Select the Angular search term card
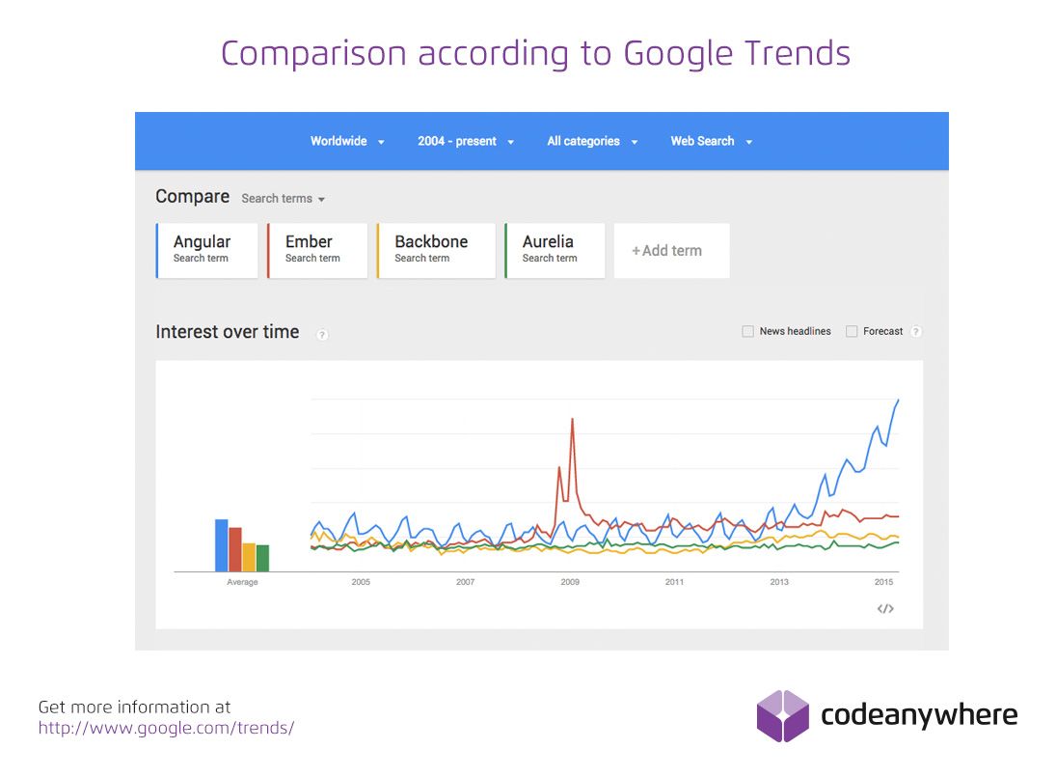The width and height of the screenshot is (1056, 777). [207, 250]
